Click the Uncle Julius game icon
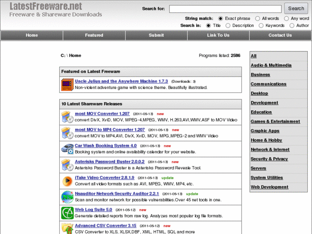This screenshot has height=234, width=312. coord(67,85)
